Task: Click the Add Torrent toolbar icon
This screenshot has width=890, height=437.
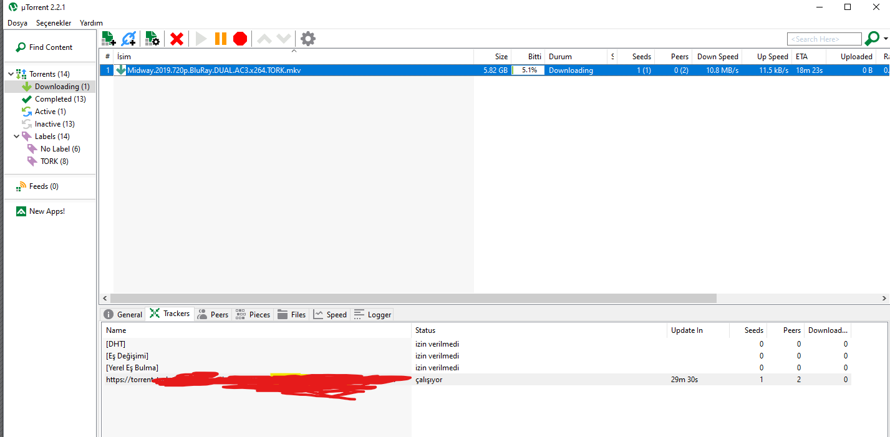Action: click(109, 39)
